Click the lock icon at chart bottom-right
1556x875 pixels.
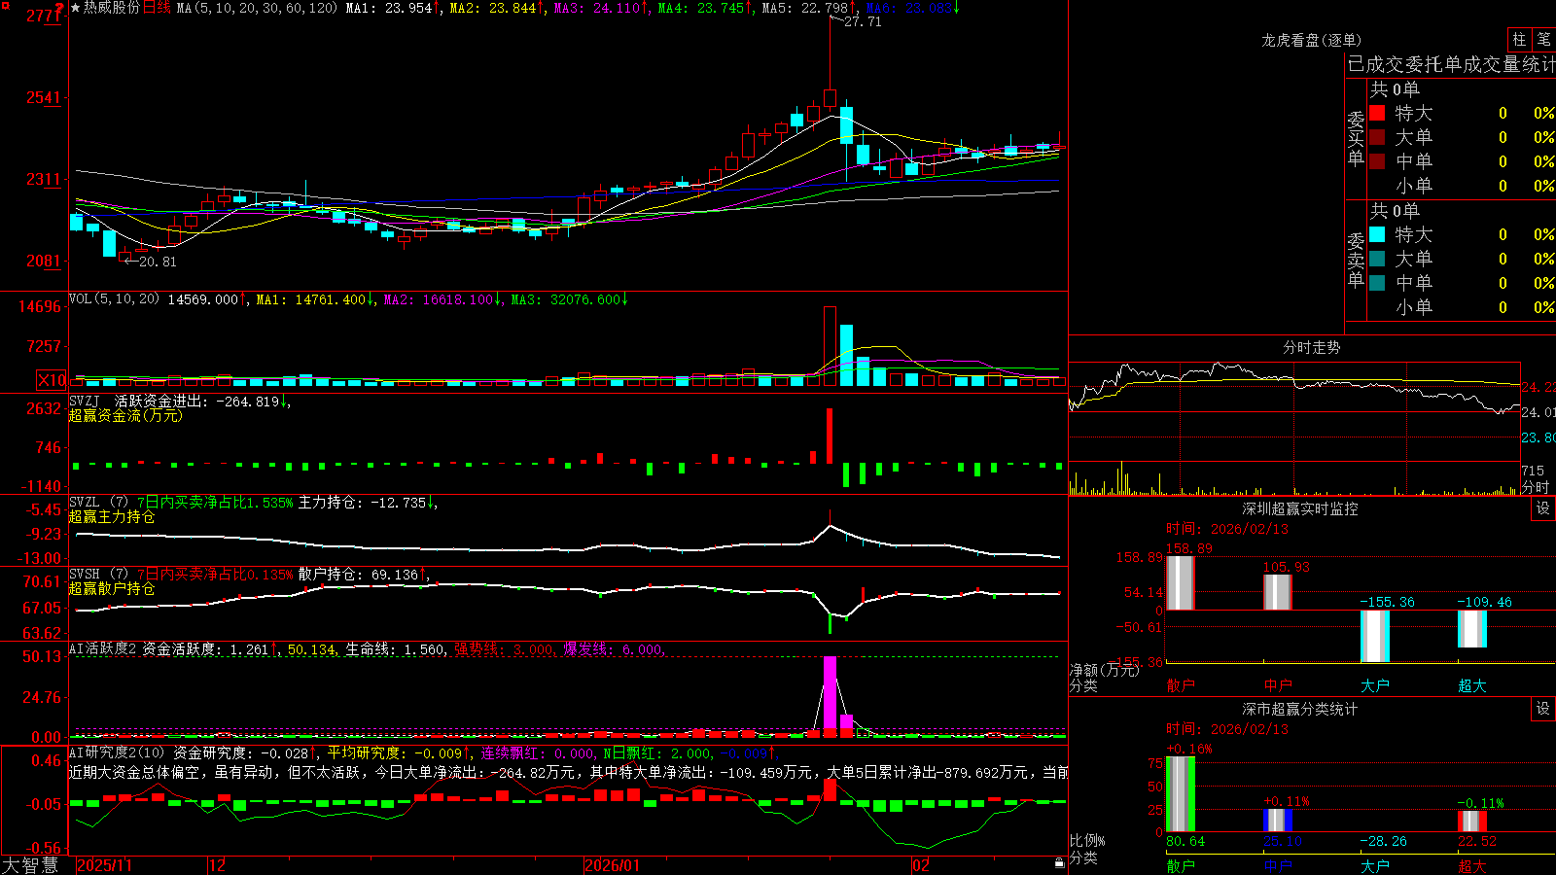1059,862
